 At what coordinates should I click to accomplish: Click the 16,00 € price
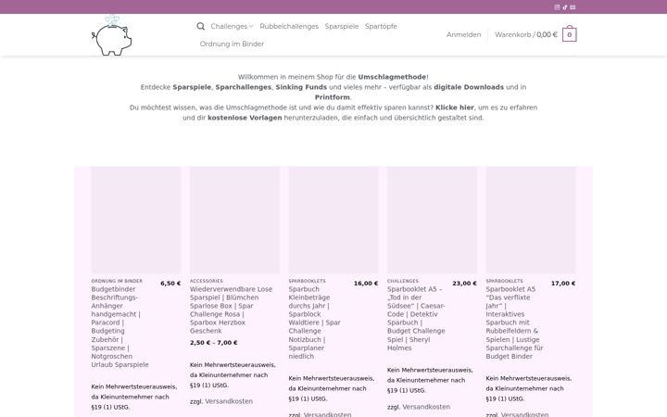tap(366, 284)
